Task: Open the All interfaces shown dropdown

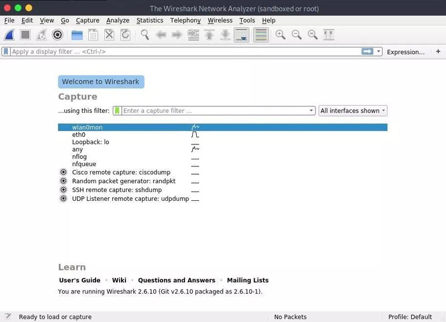Action: click(x=353, y=111)
